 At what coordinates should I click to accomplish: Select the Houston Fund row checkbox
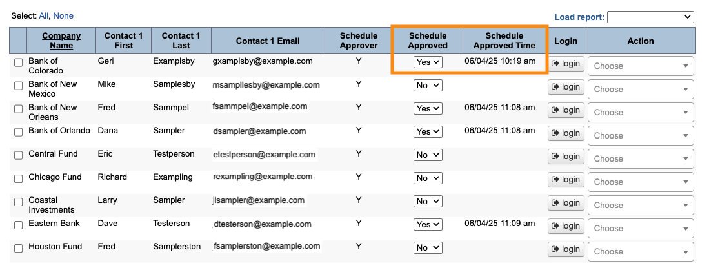19,248
